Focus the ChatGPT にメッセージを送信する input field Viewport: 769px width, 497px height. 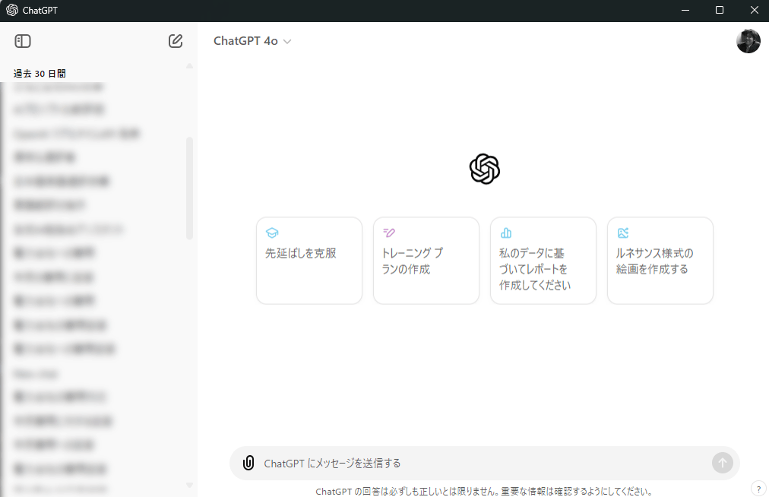point(486,463)
